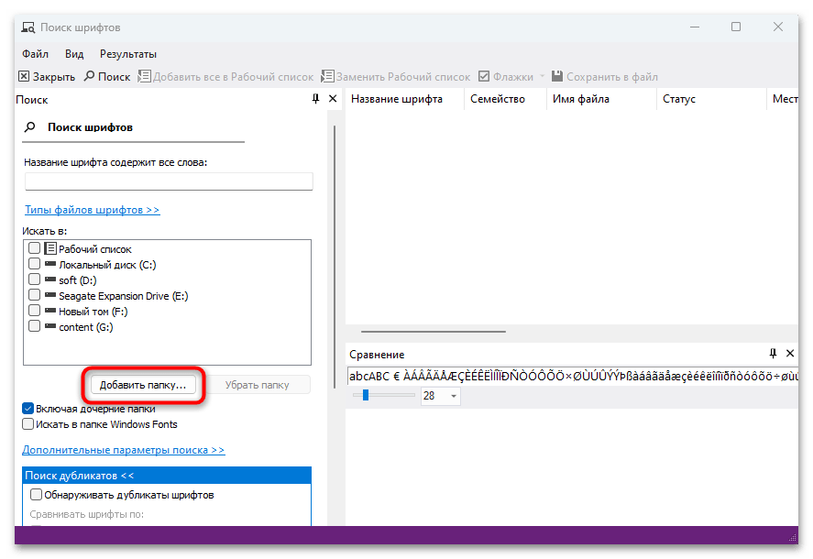Disable Включая дочерние папки
Image resolution: width=813 pixels, height=559 pixels.
click(x=28, y=409)
